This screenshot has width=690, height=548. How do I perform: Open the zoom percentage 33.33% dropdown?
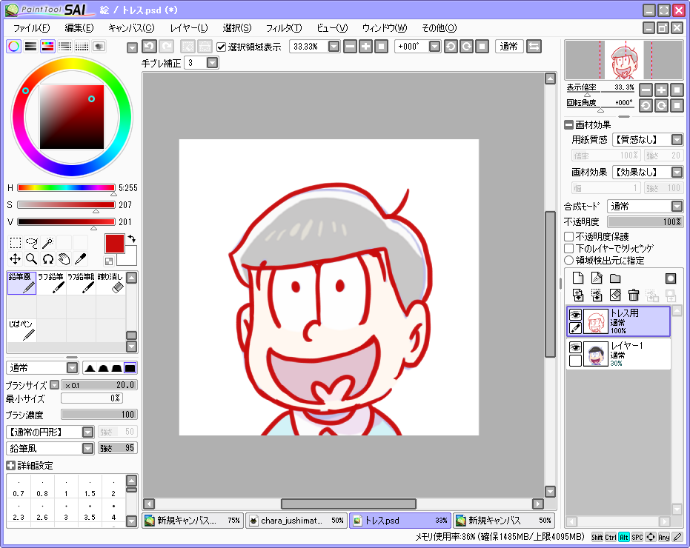334,46
